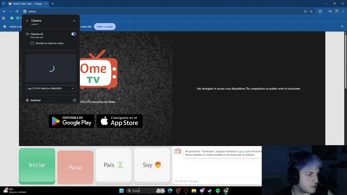Screen dimensions: 347x195
Task: Open the Logi C270 HD WebCam dropdown
Action: point(51,88)
